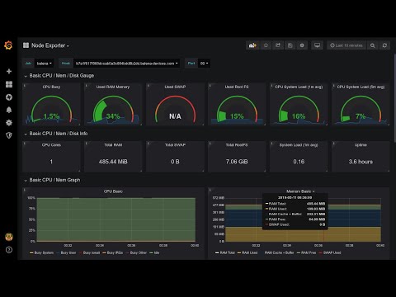Open the time range picker
This screenshot has height=297, width=396.
(x=346, y=45)
